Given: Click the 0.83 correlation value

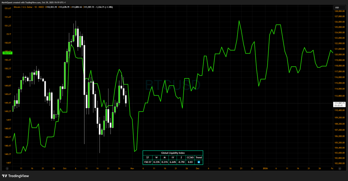Looking at the screenshot, I should (x=190, y=162).
